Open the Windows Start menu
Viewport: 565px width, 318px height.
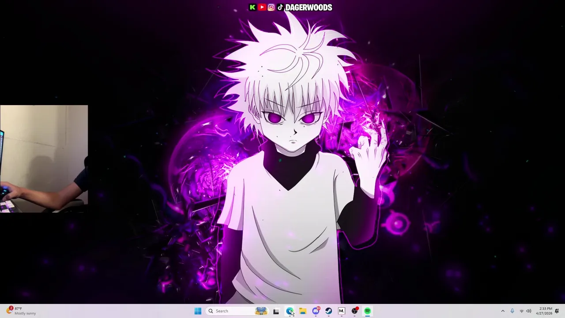pos(198,311)
